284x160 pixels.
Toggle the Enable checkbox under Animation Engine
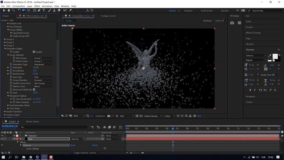(x=34, y=52)
